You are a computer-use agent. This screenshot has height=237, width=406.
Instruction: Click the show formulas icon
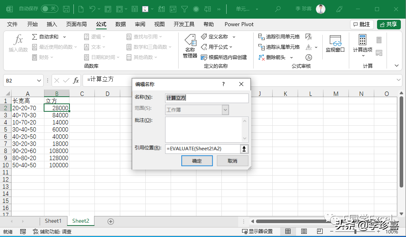point(309,37)
